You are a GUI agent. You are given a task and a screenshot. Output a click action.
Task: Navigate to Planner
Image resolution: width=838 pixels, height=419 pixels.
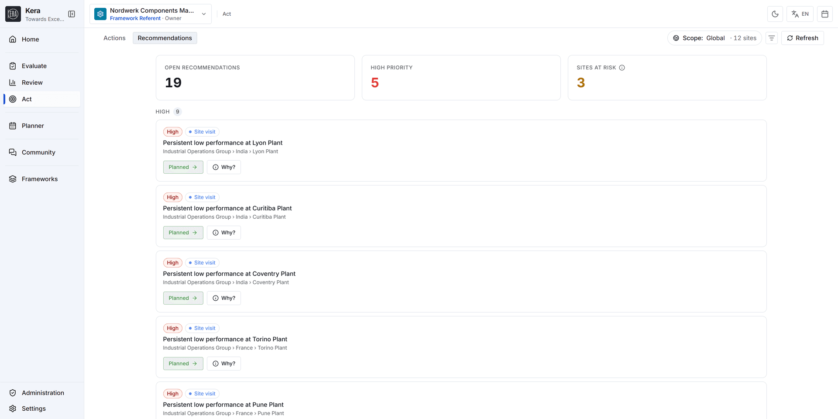(x=42, y=126)
